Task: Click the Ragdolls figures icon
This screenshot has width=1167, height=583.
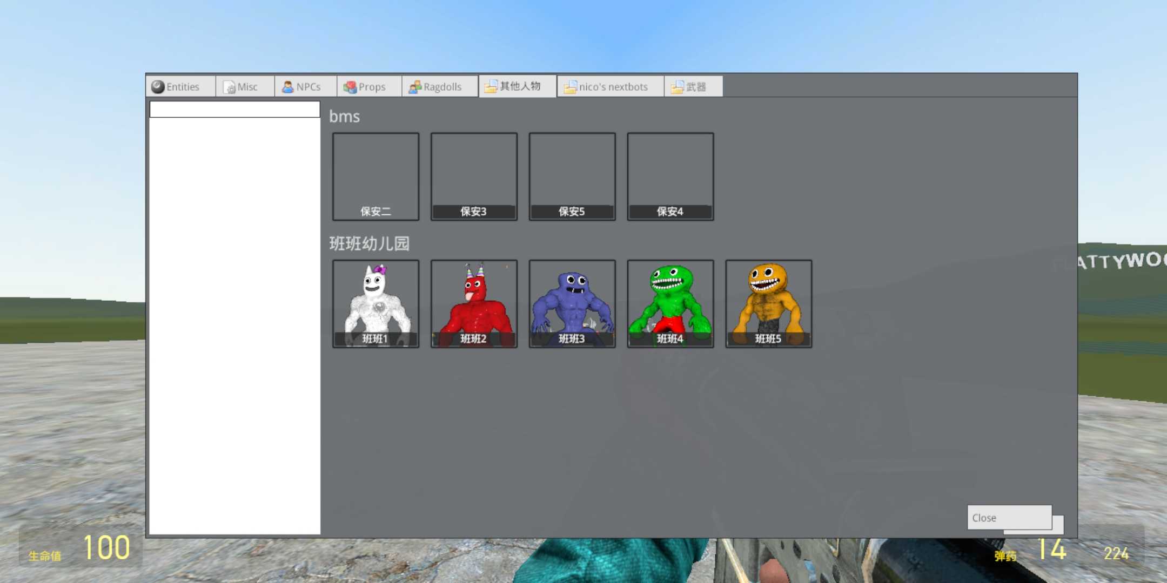Action: [x=415, y=87]
